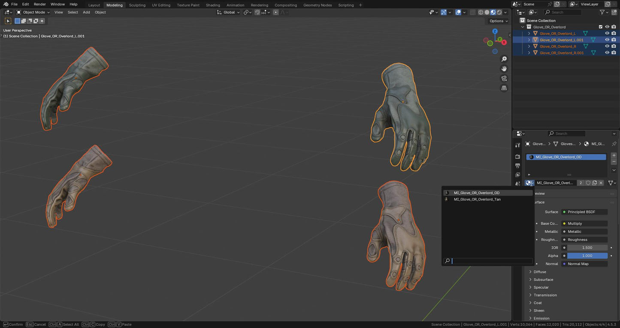Add material slot with plus button

click(614, 155)
